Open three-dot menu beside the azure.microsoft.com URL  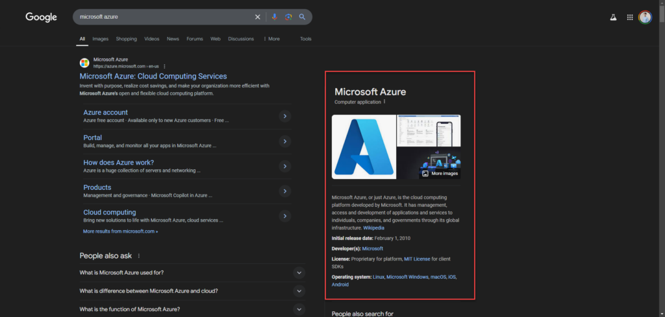pos(164,67)
